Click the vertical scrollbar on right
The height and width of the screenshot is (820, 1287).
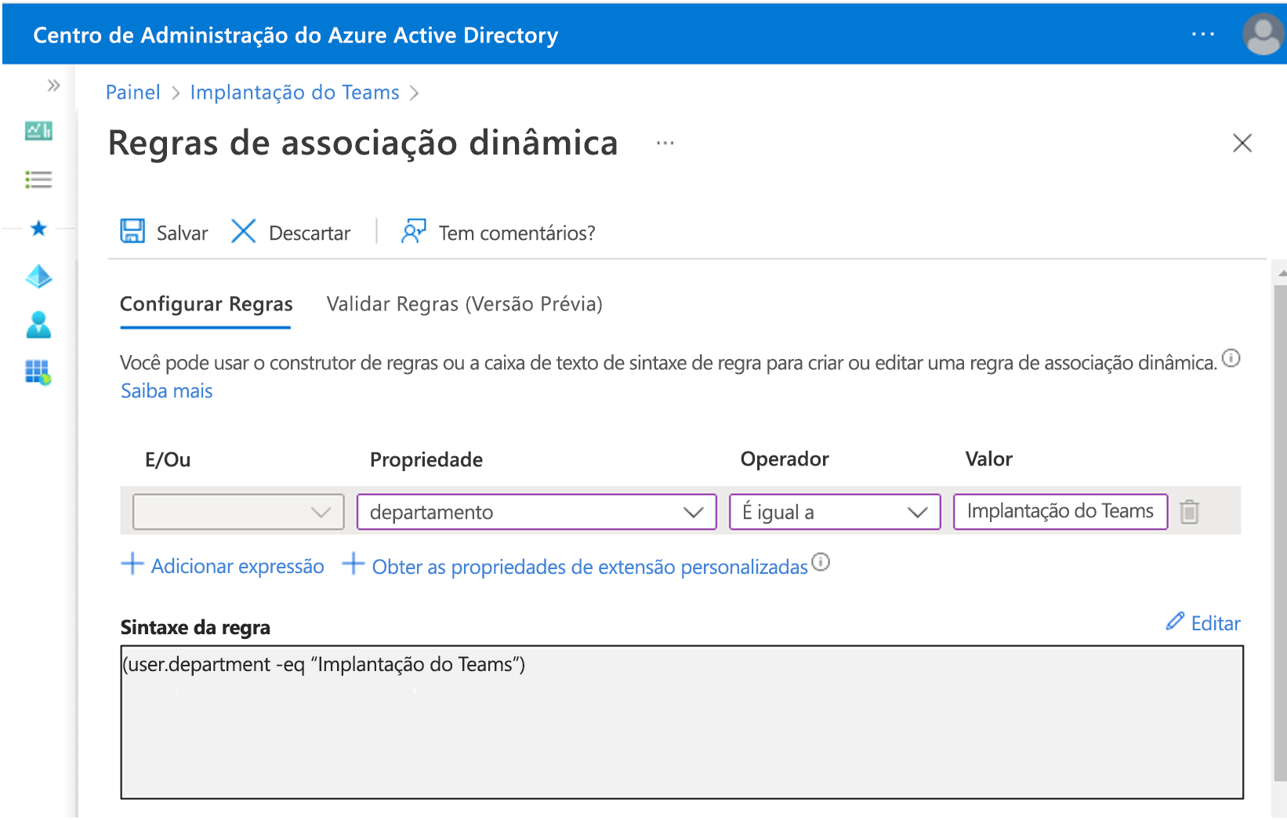tap(1281, 533)
